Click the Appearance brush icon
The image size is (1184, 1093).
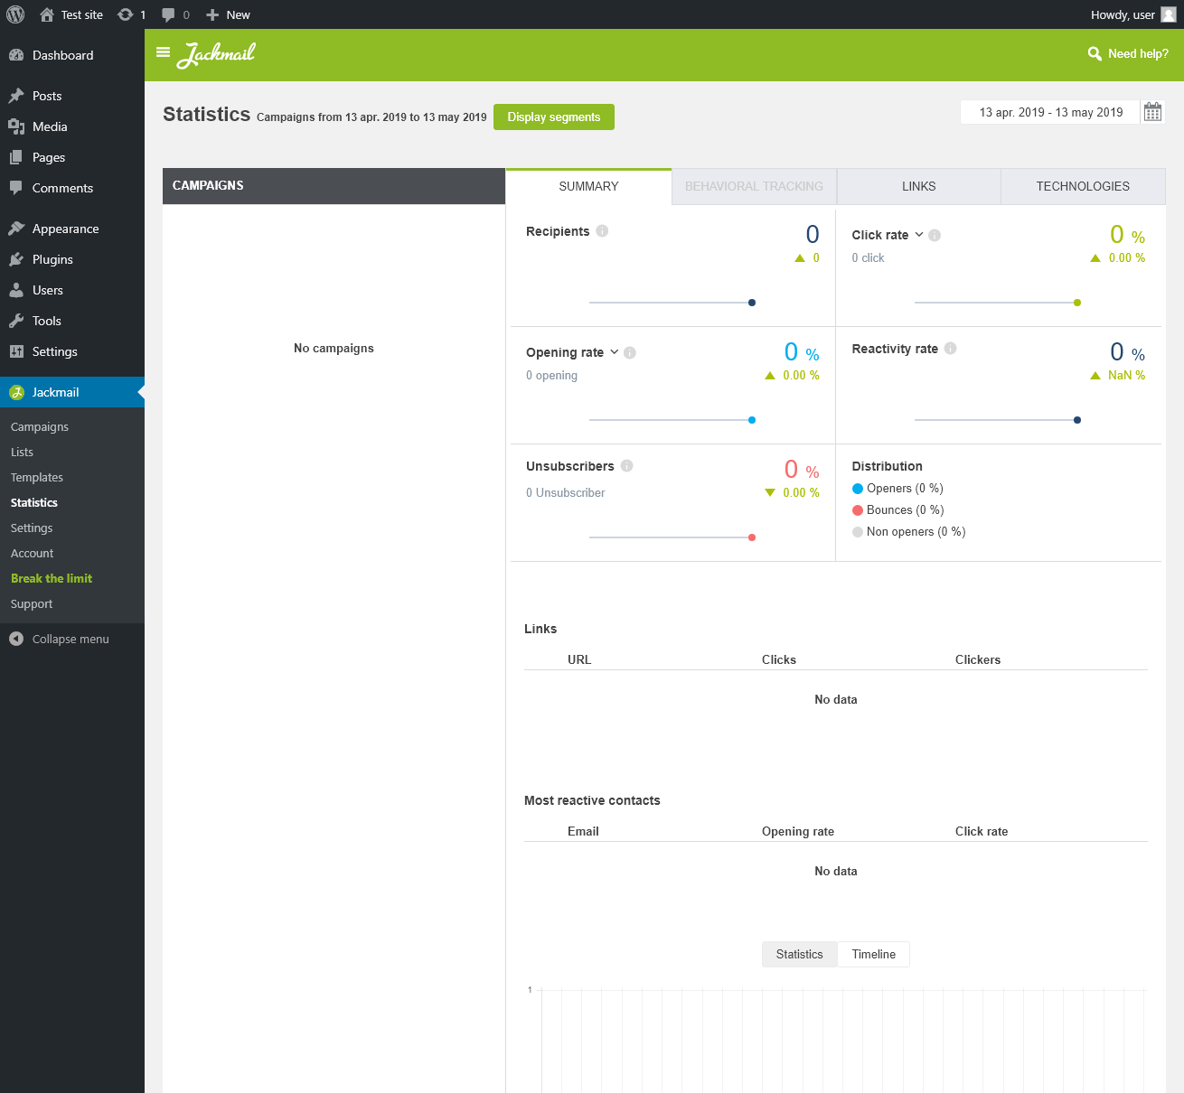(x=16, y=229)
